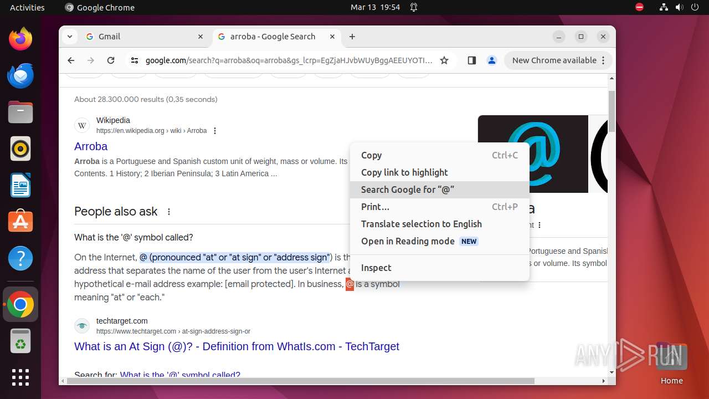709x399 pixels.
Task: Select Search Google for "@"
Action: pos(440,190)
